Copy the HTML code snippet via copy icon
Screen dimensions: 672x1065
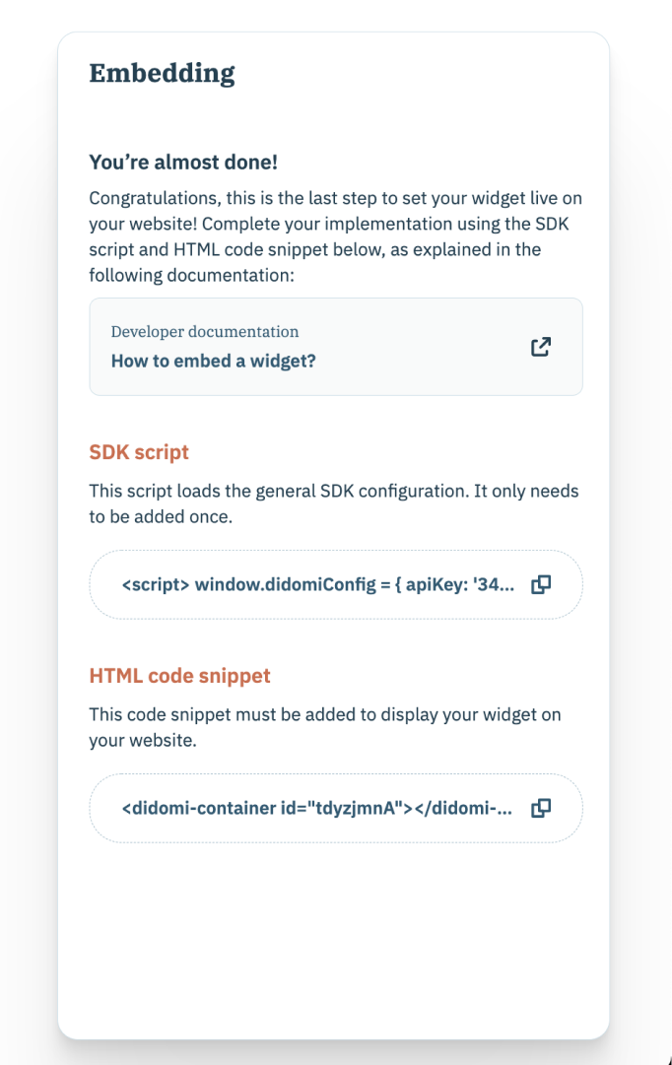541,808
